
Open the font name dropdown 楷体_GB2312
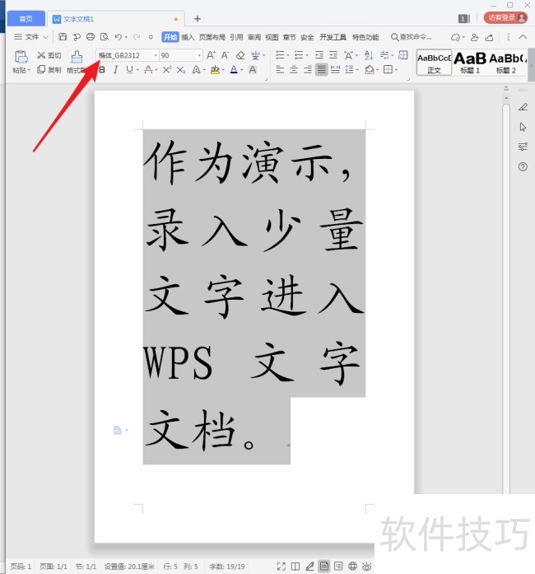tap(156, 56)
